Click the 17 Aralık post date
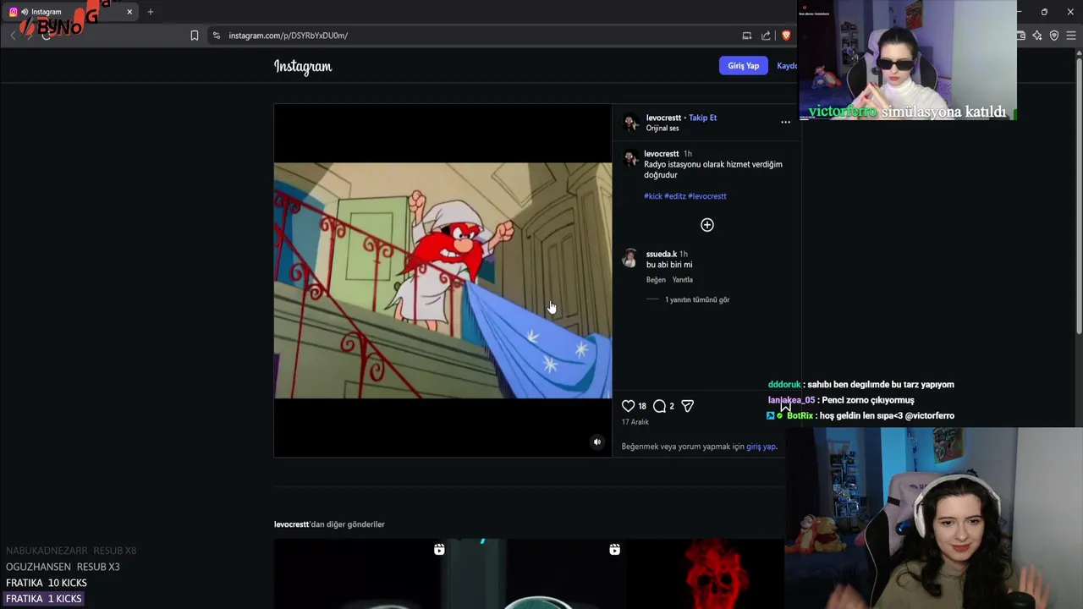 [x=635, y=422]
